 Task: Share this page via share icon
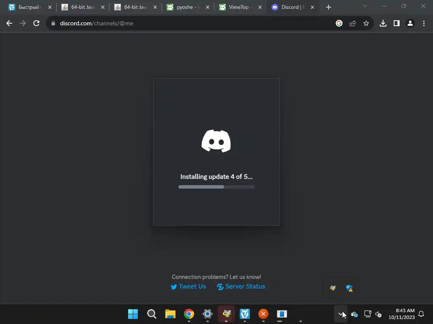tap(353, 24)
